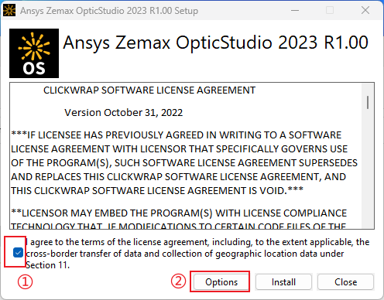Click the paragraph starting '***IF LICENSEE HAS PREVIOUSLY'

pos(184,163)
